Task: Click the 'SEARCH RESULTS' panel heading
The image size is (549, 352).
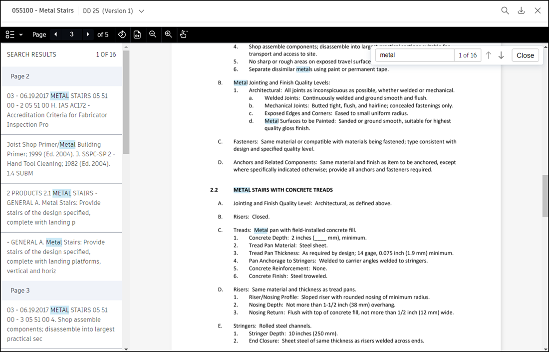Action: click(x=31, y=54)
